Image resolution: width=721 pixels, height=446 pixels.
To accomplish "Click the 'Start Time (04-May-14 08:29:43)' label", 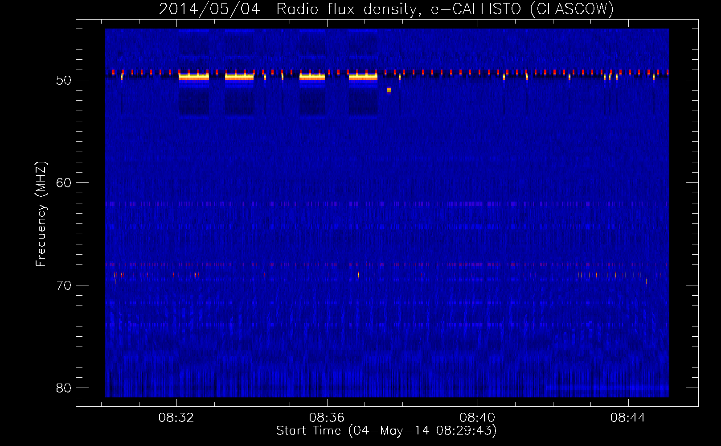I will click(386, 431).
